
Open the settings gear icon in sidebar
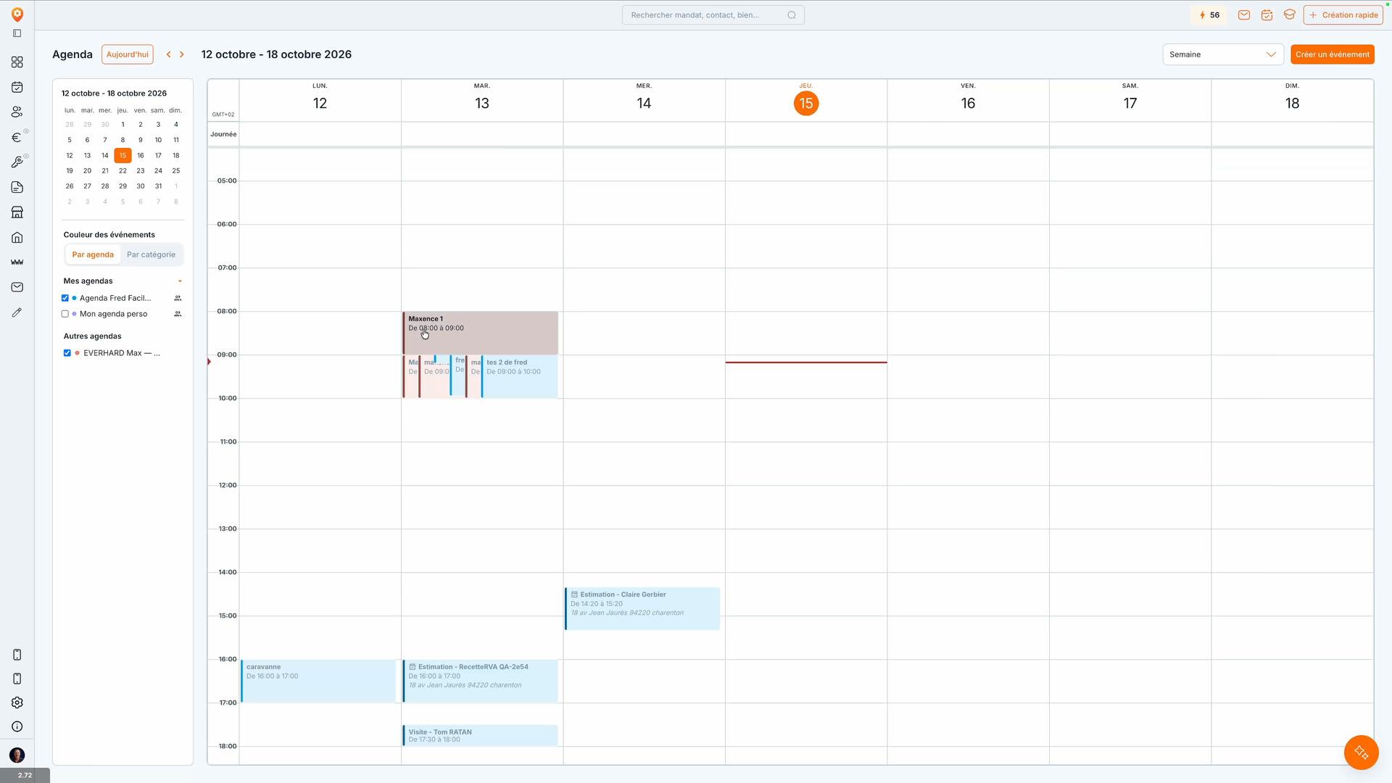(x=17, y=703)
